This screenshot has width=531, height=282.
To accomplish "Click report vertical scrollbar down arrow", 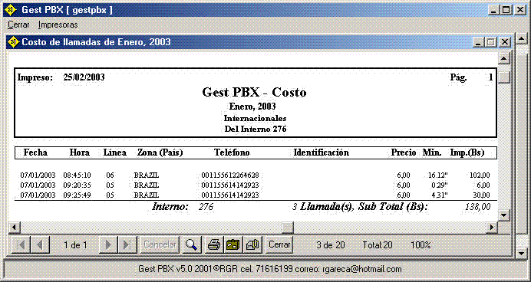I will (505, 215).
